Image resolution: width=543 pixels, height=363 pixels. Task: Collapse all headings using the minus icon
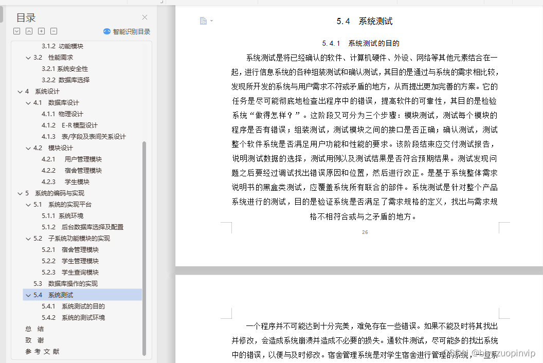[x=53, y=31]
